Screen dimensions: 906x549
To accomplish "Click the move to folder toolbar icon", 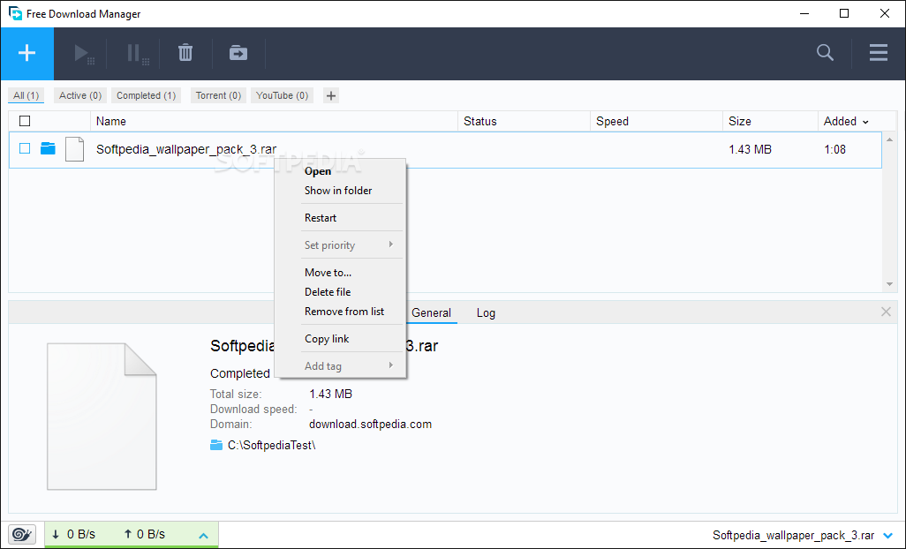I will (238, 53).
